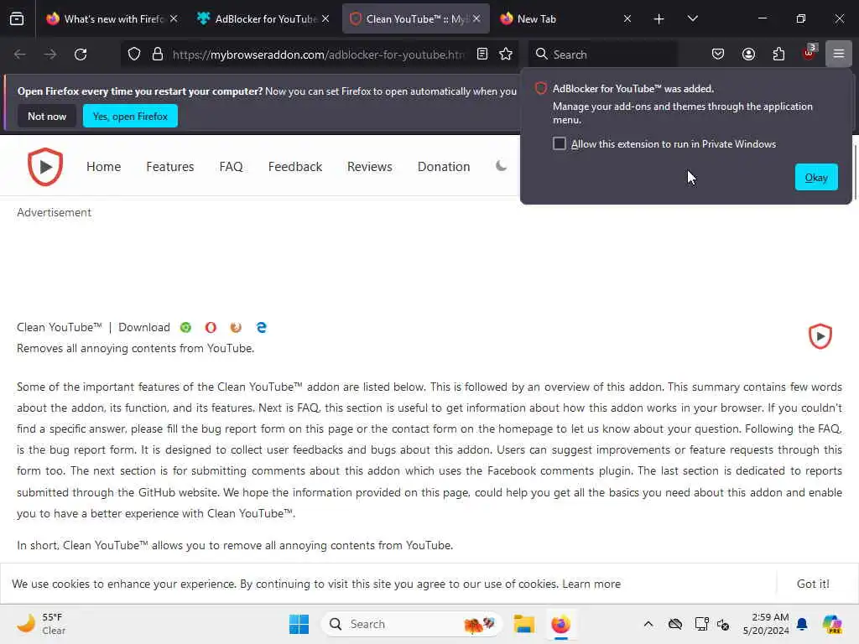Open the Features page section
859x644 pixels.
coord(169,167)
